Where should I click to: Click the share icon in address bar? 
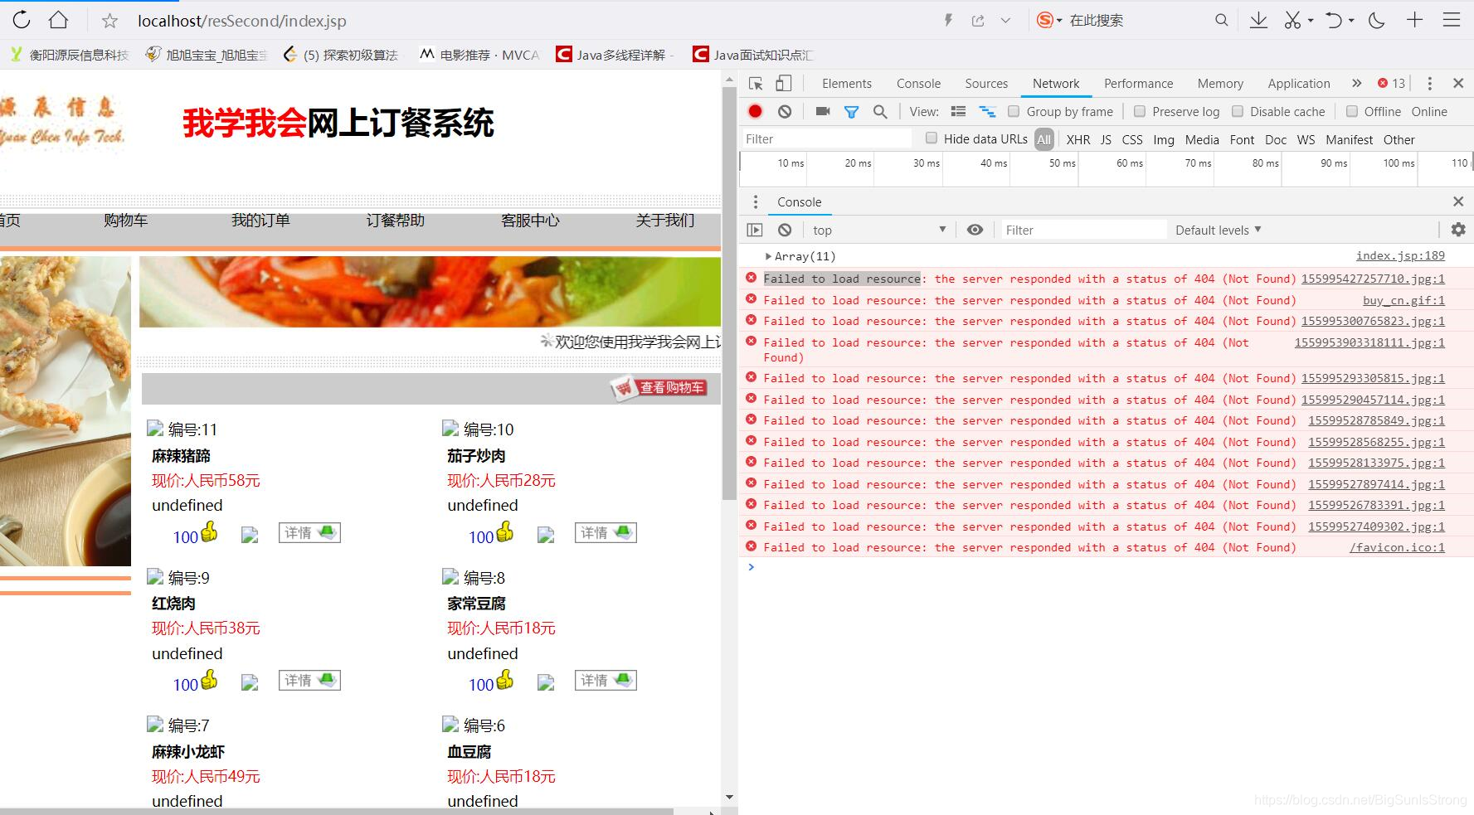click(x=978, y=21)
